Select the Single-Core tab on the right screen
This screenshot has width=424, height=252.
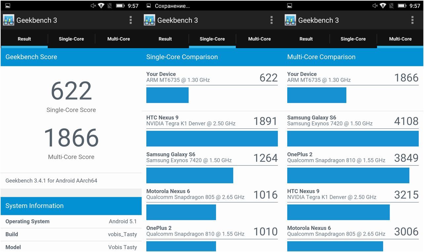353,39
